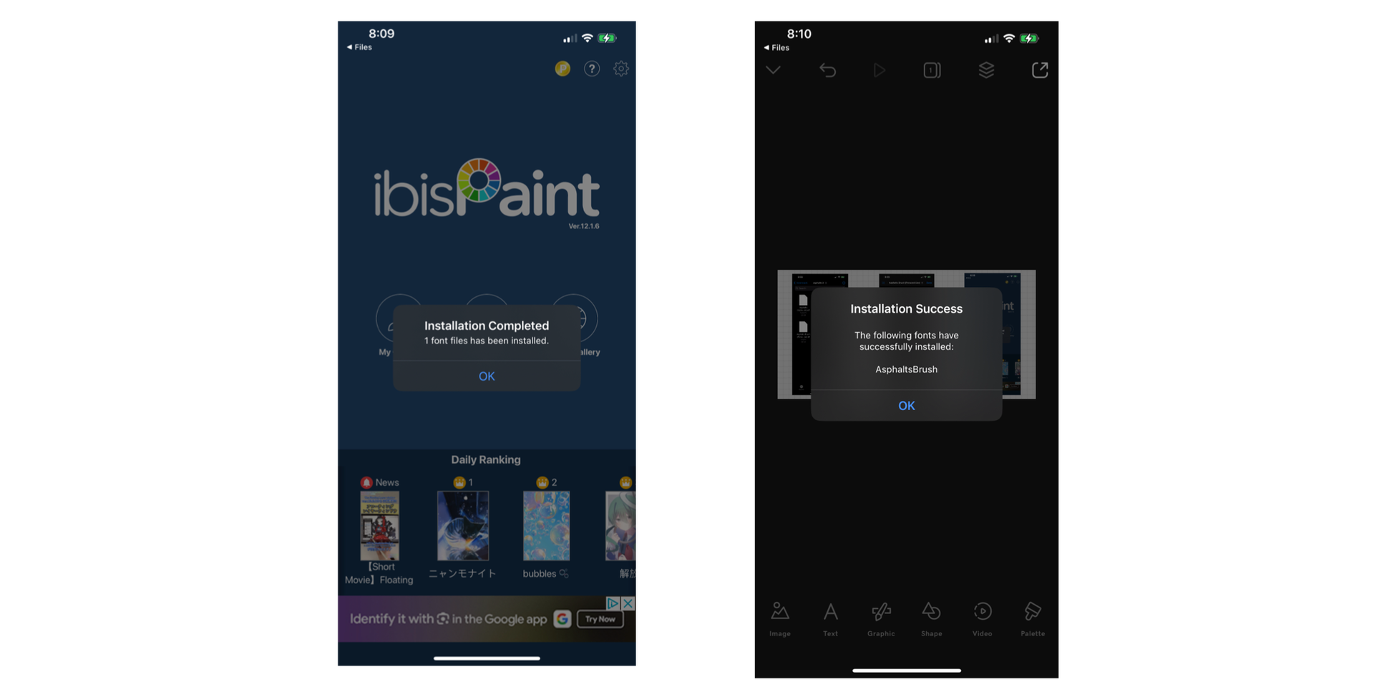Select the Graphic tool
Image resolution: width=1374 pixels, height=687 pixels.
point(881,619)
